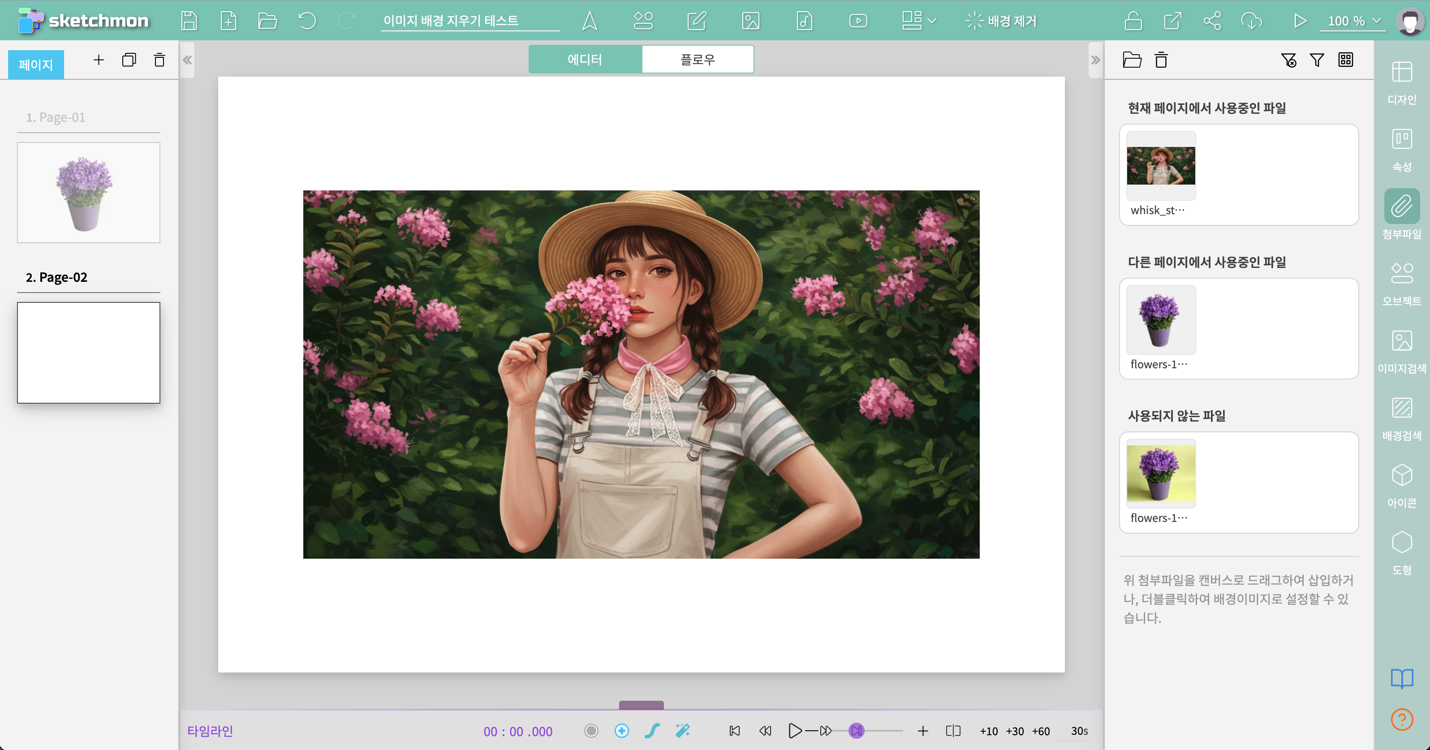This screenshot has height=750, width=1430.
Task: Click the share project icon
Action: pyautogui.click(x=1212, y=21)
